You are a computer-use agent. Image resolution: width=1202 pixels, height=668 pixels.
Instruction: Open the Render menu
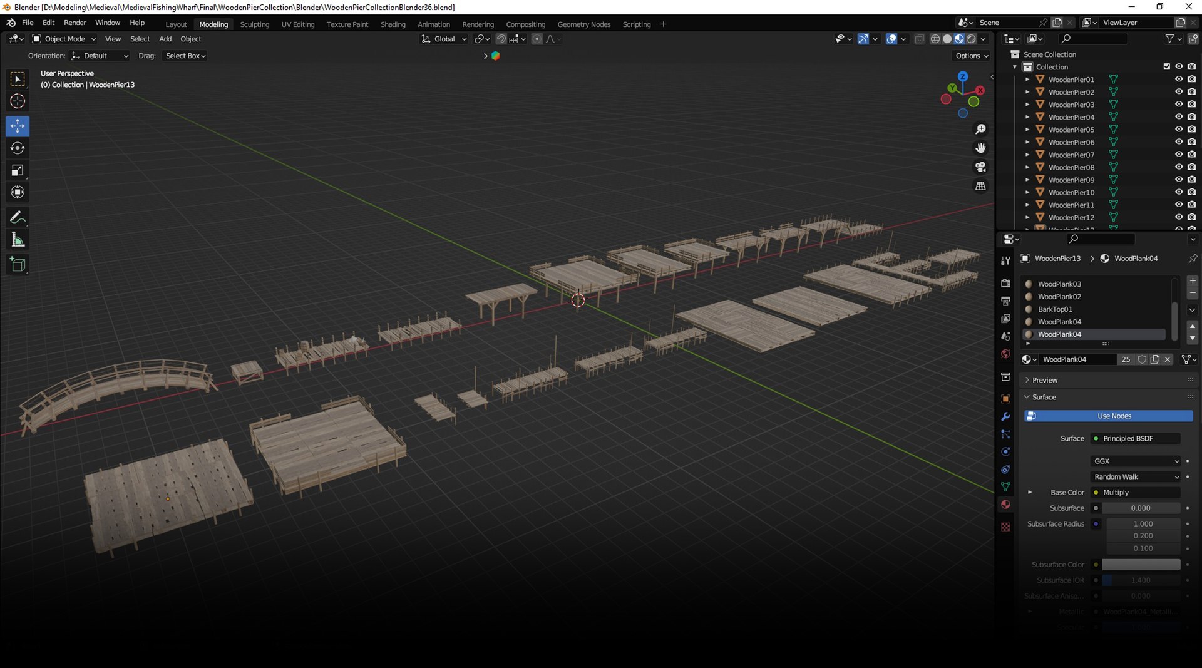click(x=74, y=23)
